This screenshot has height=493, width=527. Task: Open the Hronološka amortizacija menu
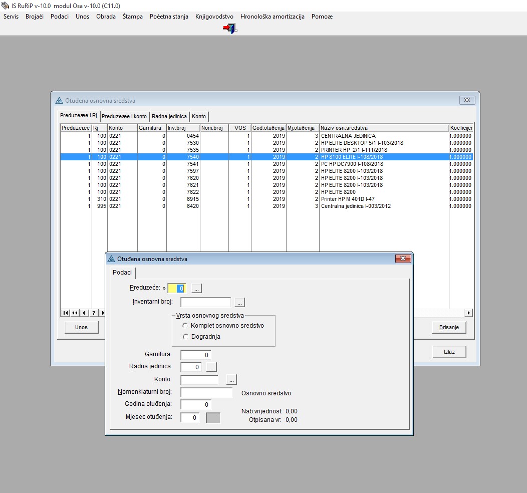tap(272, 17)
